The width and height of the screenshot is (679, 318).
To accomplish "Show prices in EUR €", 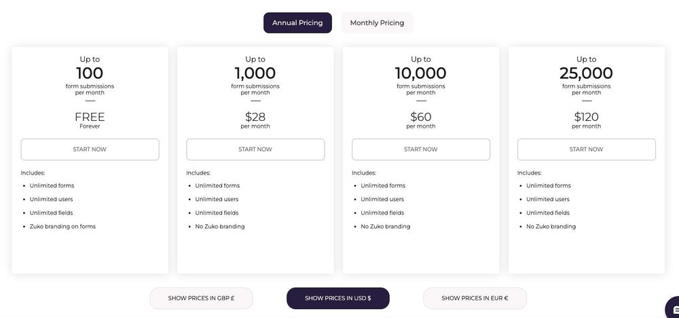I will (x=475, y=298).
